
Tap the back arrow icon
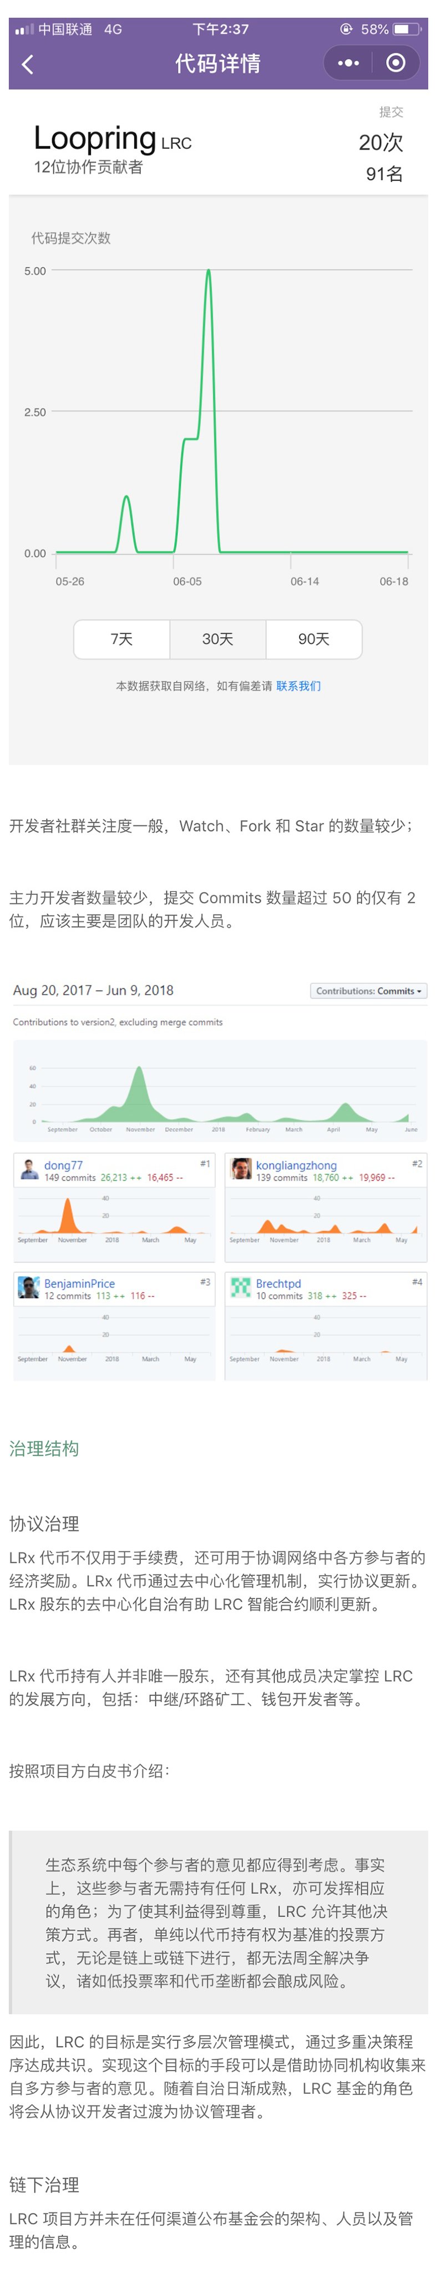[x=27, y=64]
